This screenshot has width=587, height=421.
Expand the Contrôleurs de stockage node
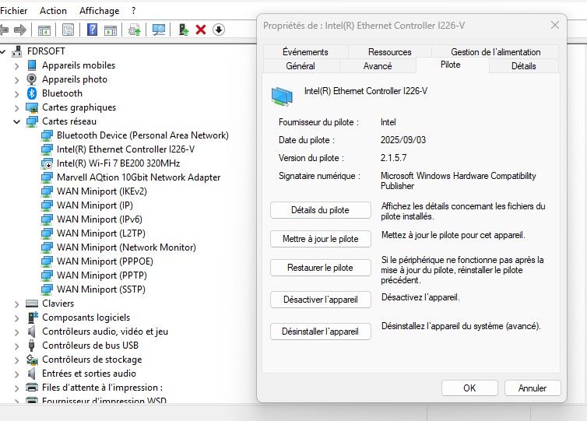(x=17, y=360)
